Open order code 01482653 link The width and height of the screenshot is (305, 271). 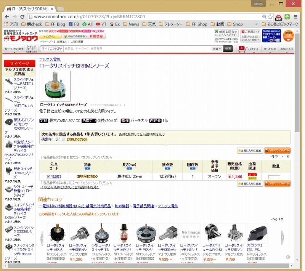click(54, 176)
